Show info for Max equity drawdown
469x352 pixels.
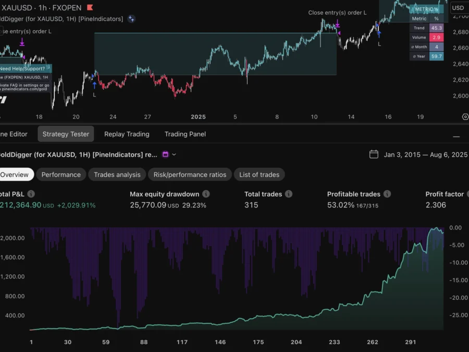click(206, 194)
